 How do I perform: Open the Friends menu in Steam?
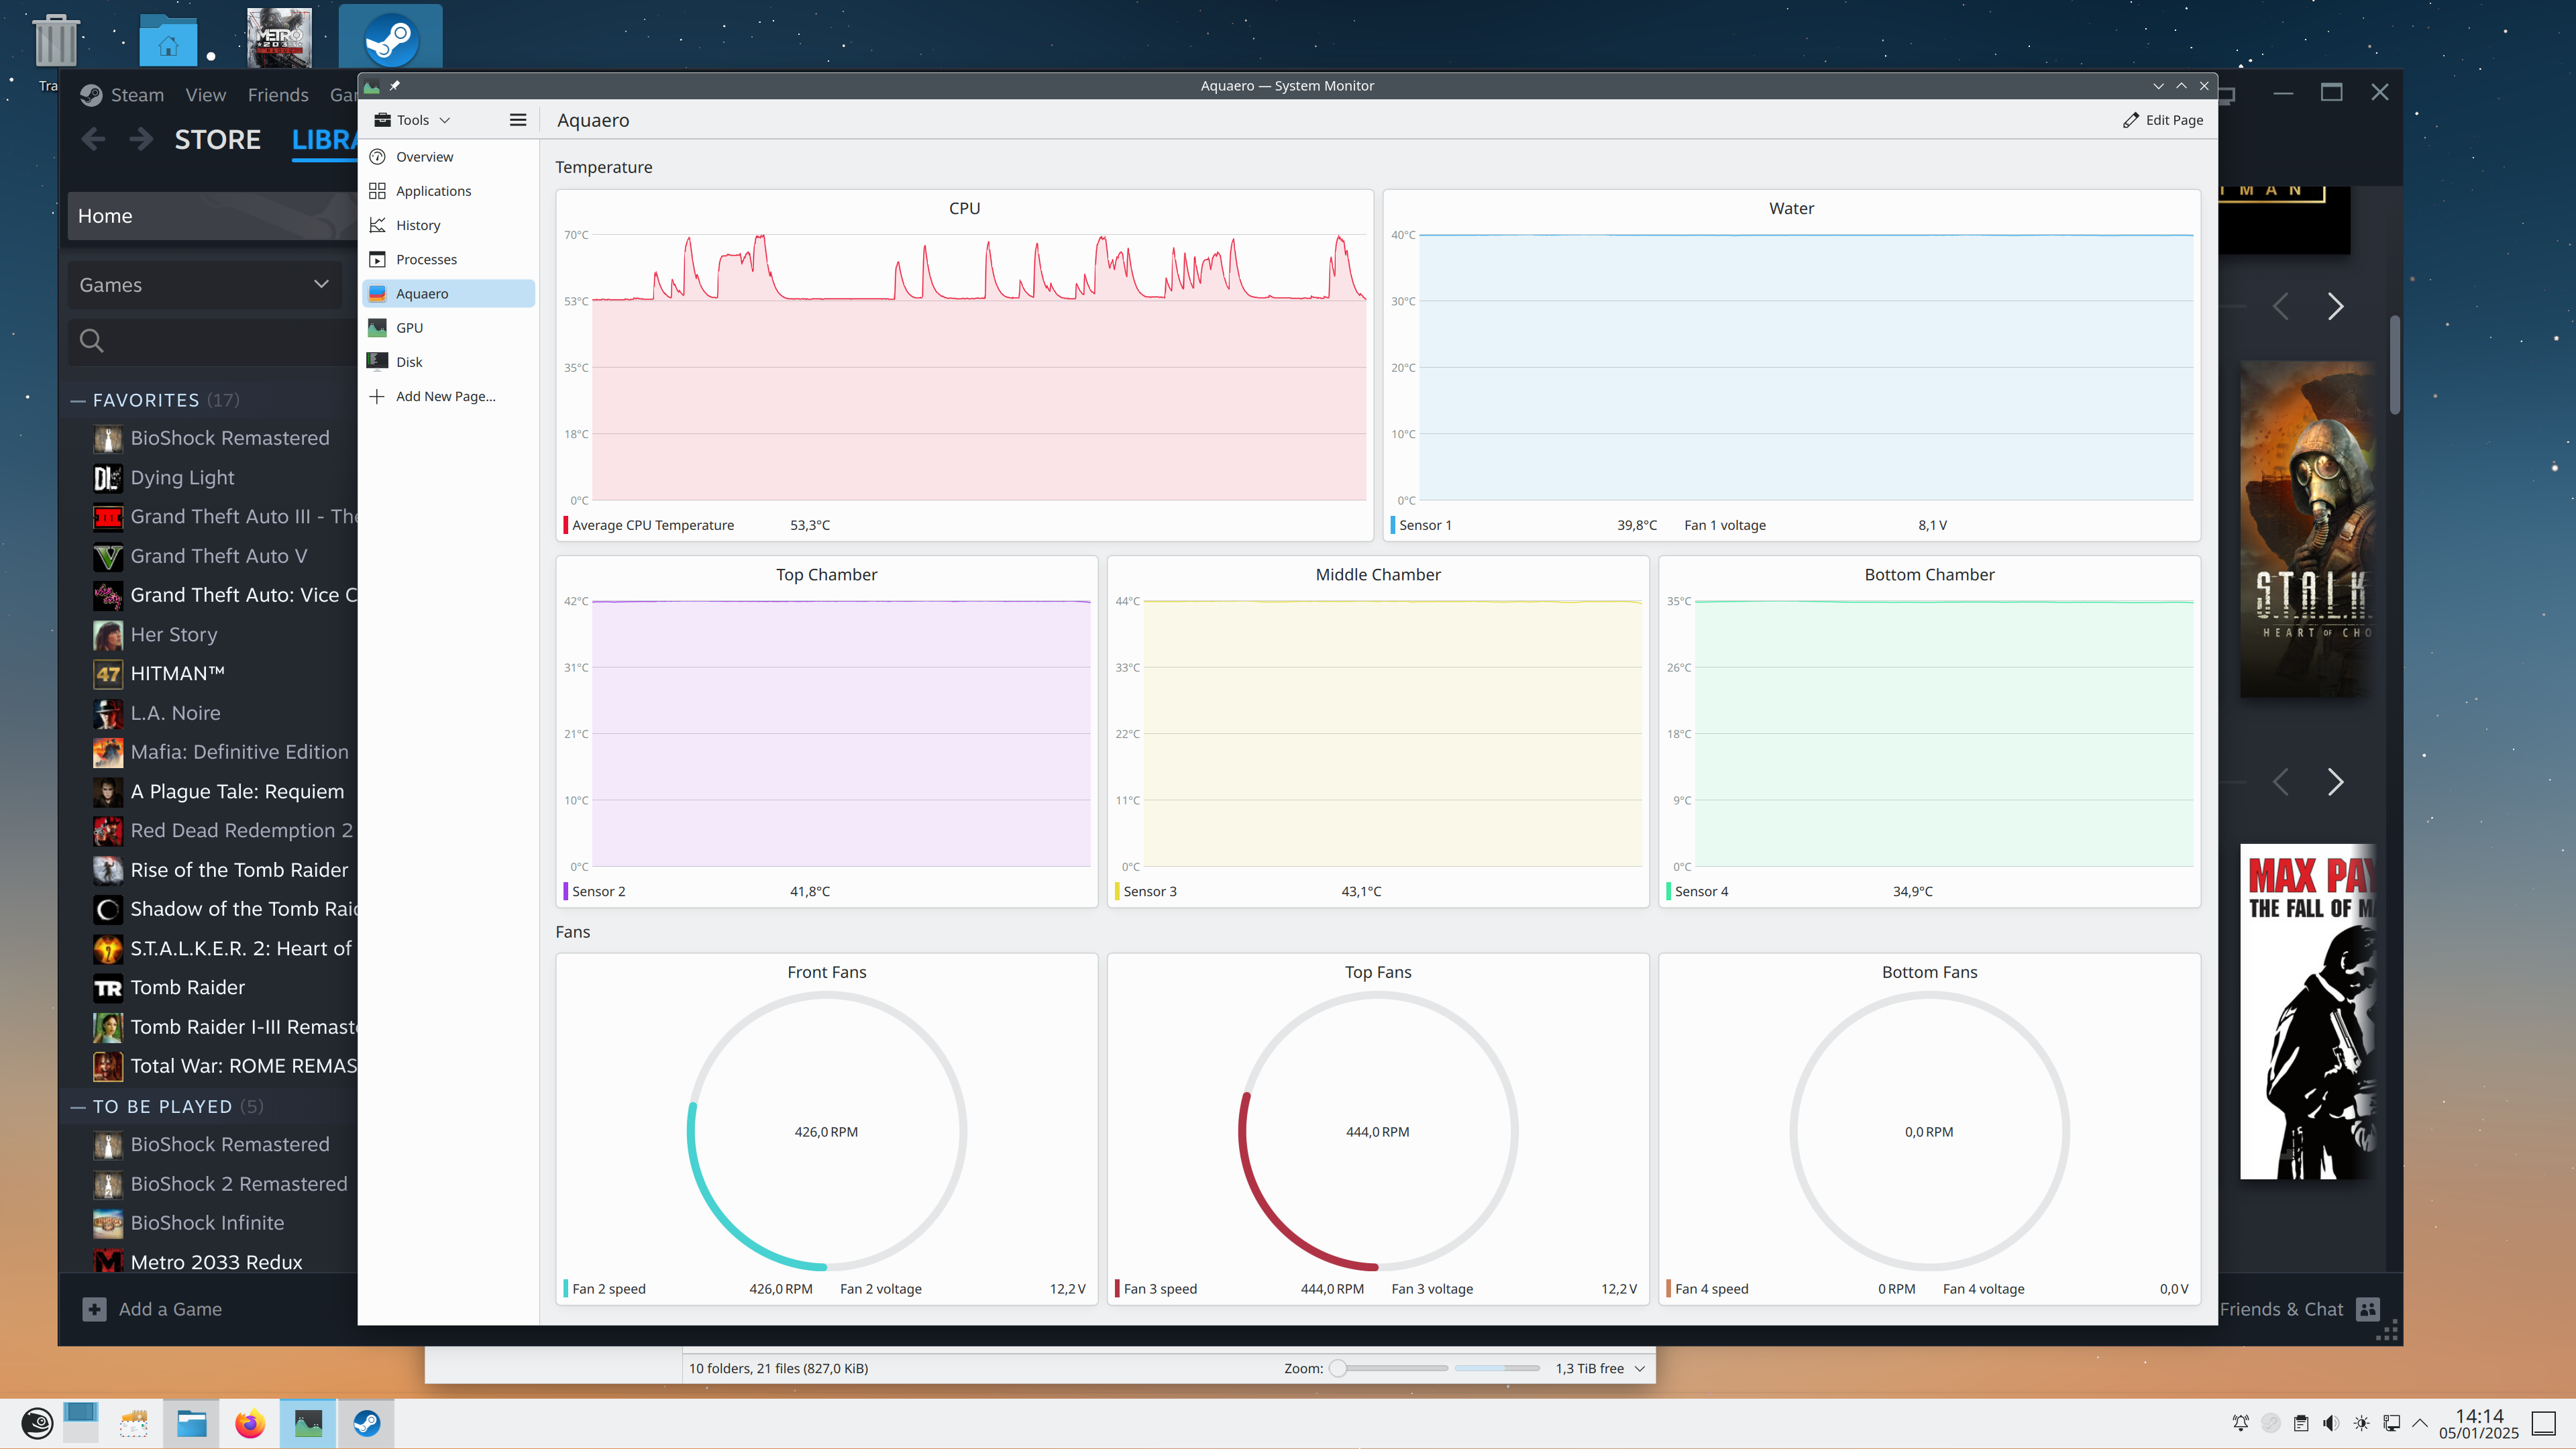278,95
